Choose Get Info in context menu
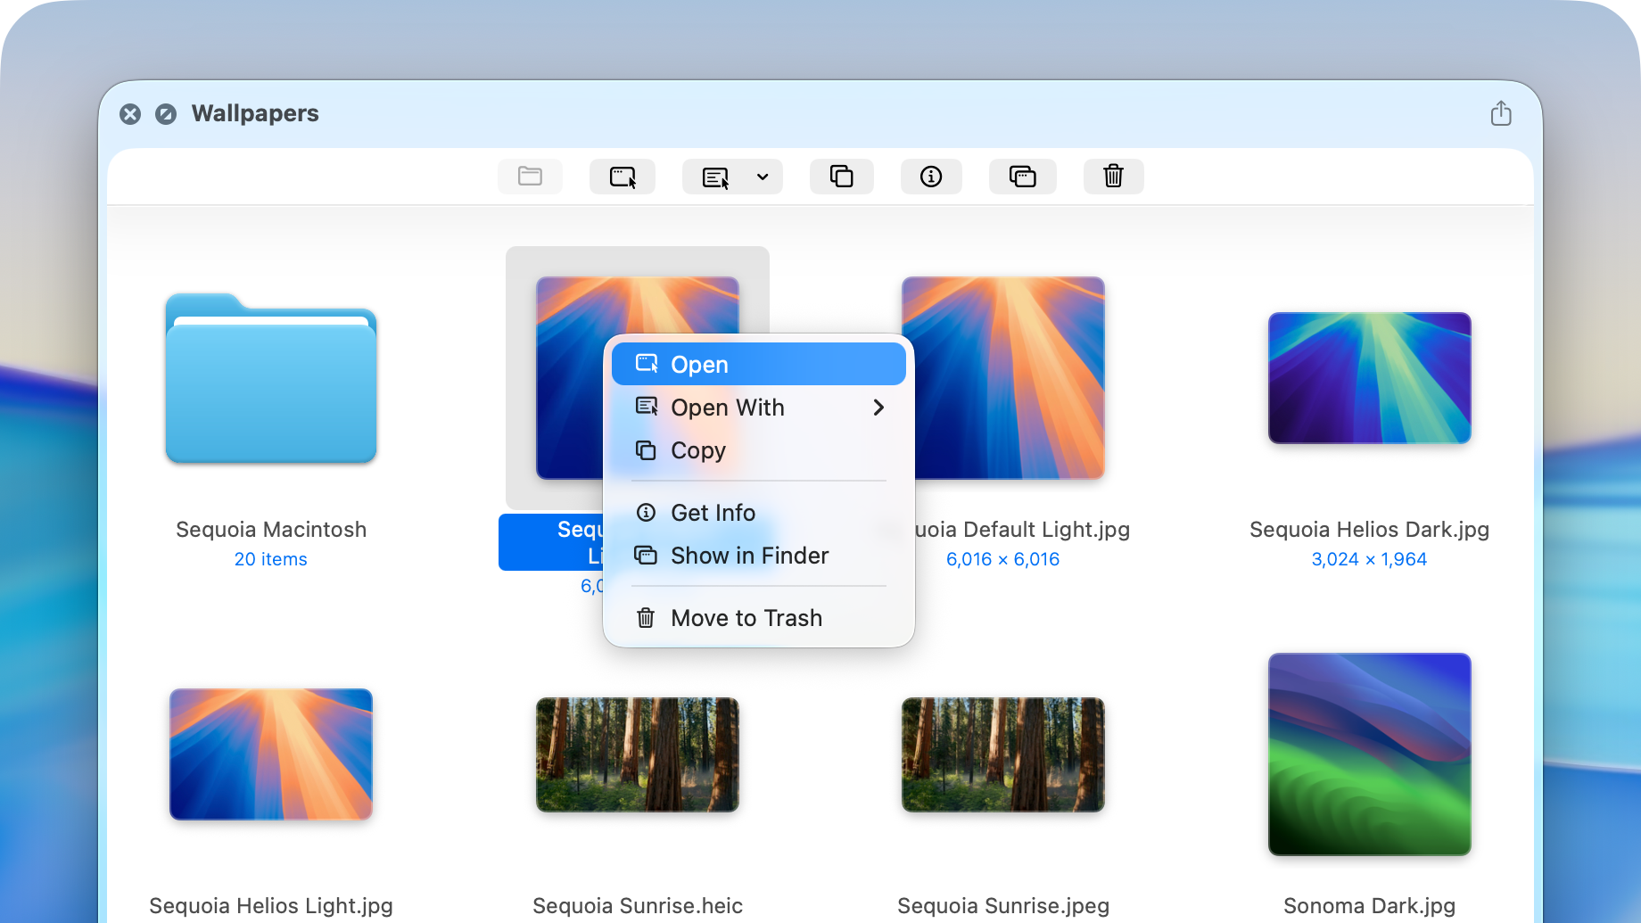The width and height of the screenshot is (1641, 923). [x=713, y=513]
